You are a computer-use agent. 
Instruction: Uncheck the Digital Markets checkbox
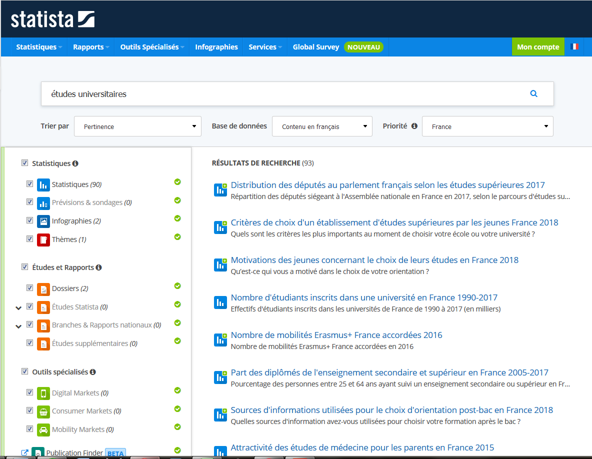click(30, 392)
